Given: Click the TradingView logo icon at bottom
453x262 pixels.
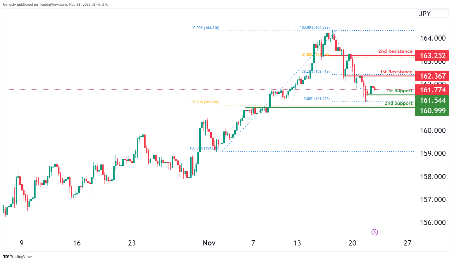Looking at the screenshot, I should click(6, 256).
